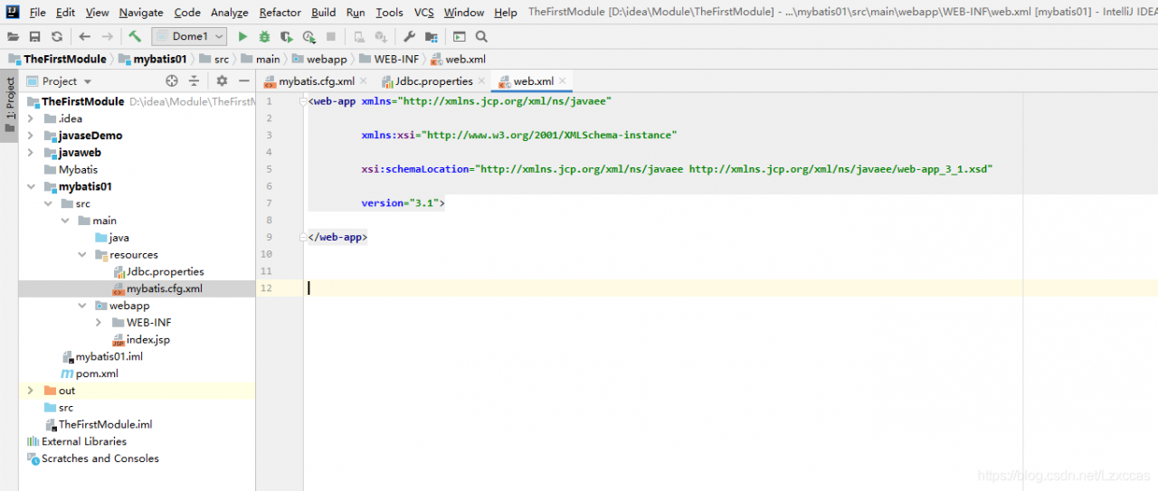
Task: Toggle the 1: Project side tool window tab
Action: pos(10,105)
